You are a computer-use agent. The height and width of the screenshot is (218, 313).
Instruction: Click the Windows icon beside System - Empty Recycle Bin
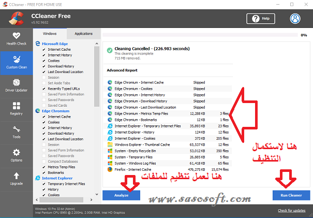[x=110, y=151]
